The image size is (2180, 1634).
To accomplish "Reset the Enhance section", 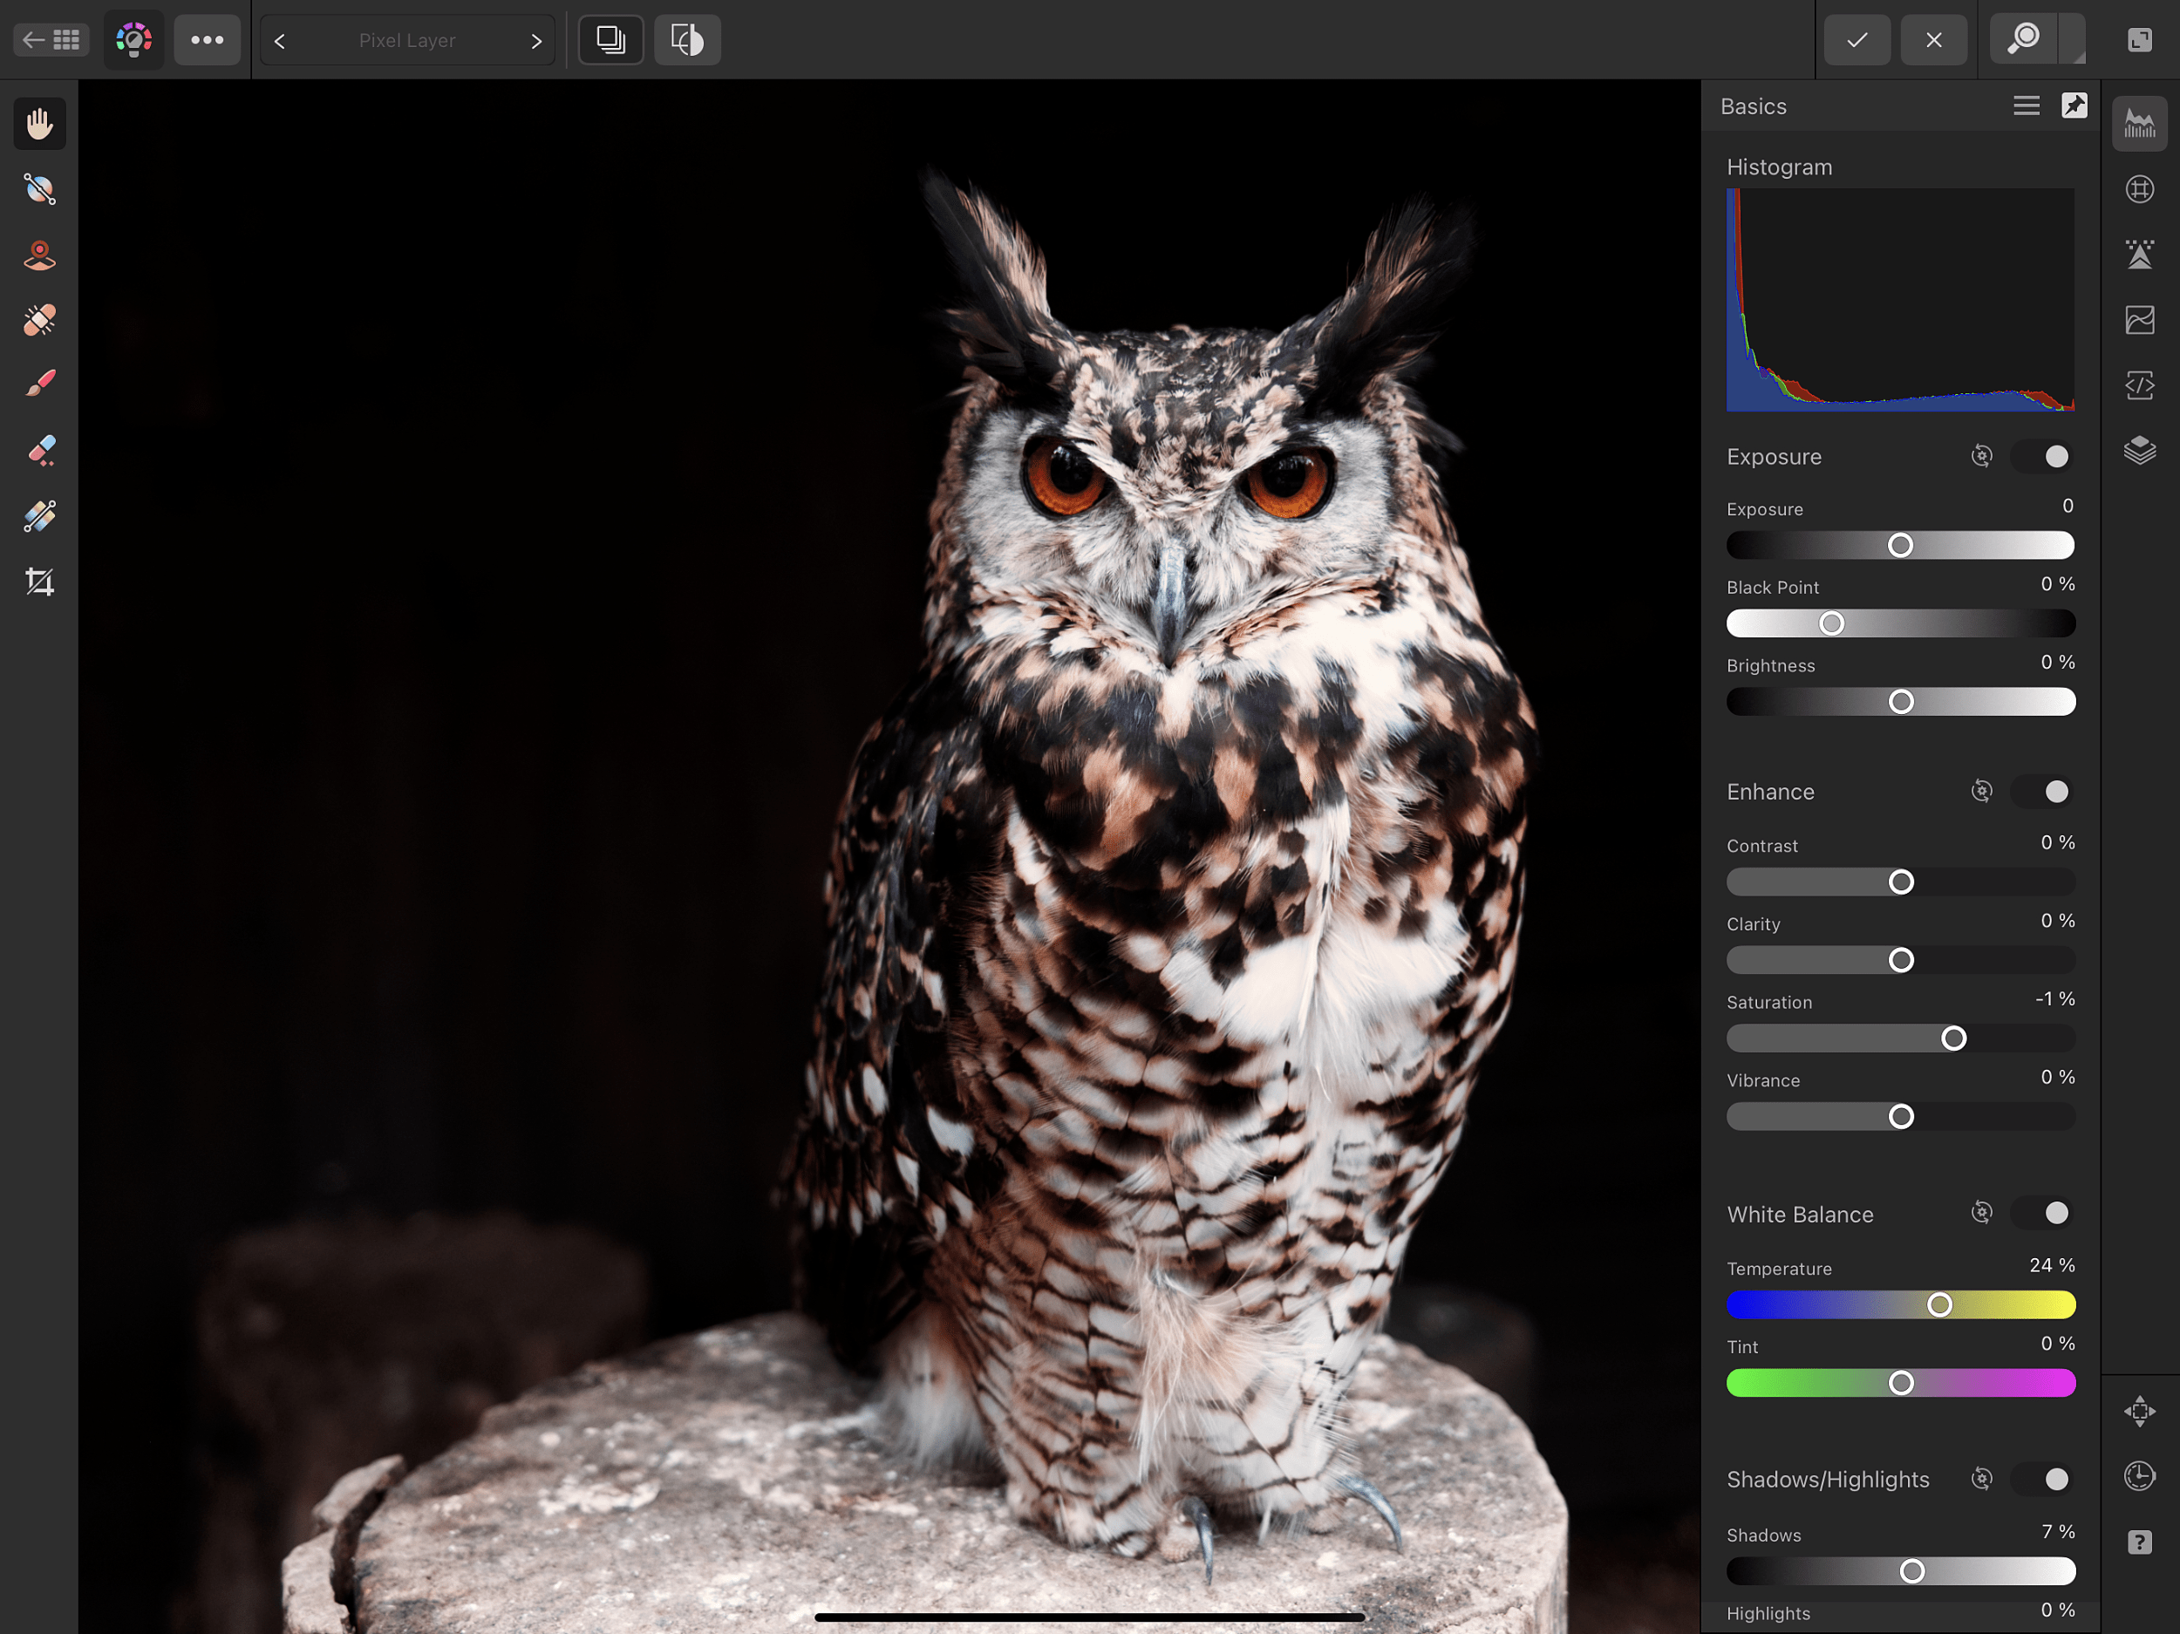I will click(x=1981, y=792).
